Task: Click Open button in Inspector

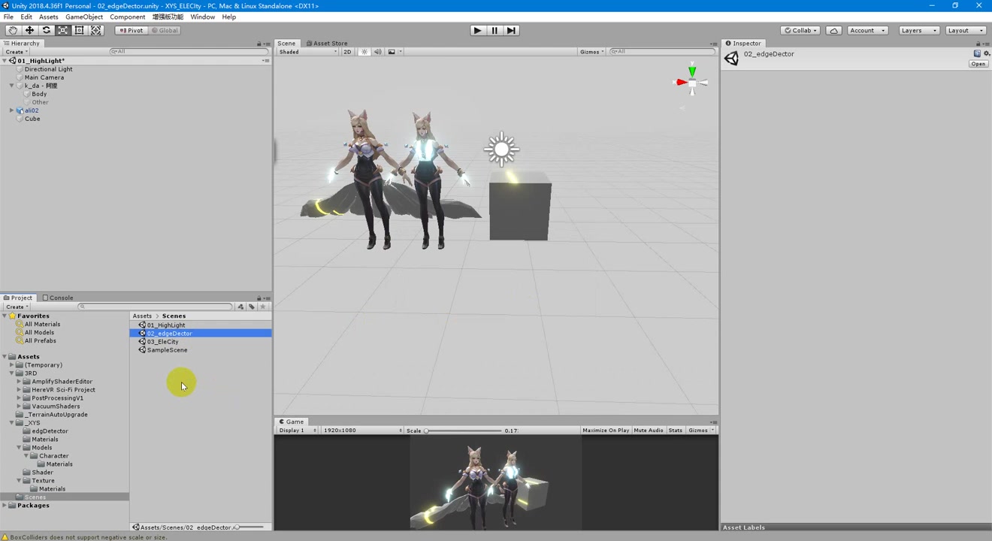Action: (978, 64)
